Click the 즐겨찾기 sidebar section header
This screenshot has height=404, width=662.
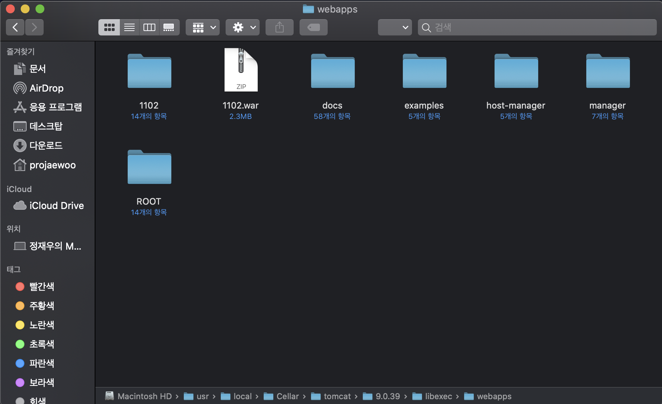tap(21, 52)
